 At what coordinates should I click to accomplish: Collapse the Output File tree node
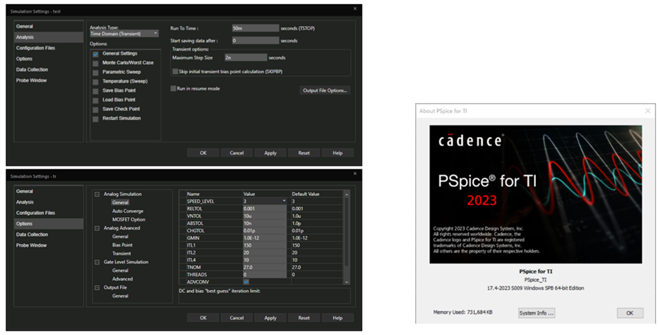click(x=97, y=288)
